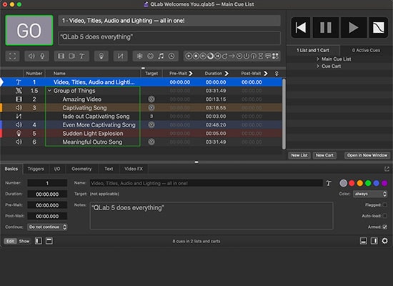Add a Stop cue from the toolbar
393x286 pixels.
(196, 56)
